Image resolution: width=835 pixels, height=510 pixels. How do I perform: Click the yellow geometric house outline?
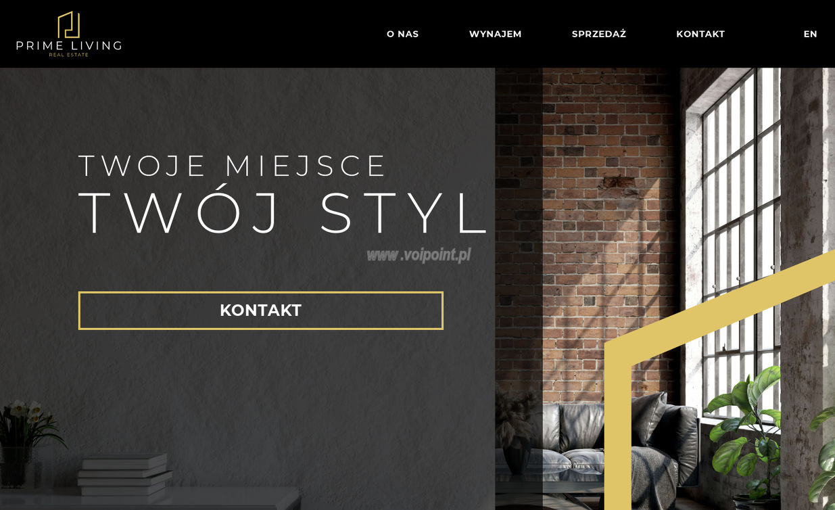[x=719, y=379]
